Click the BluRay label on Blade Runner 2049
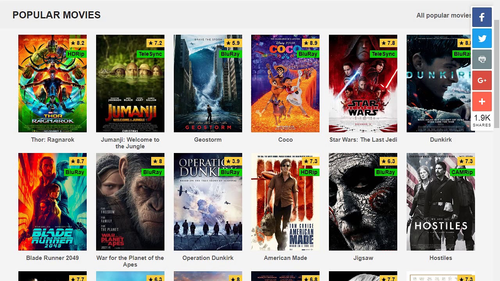 [75, 172]
